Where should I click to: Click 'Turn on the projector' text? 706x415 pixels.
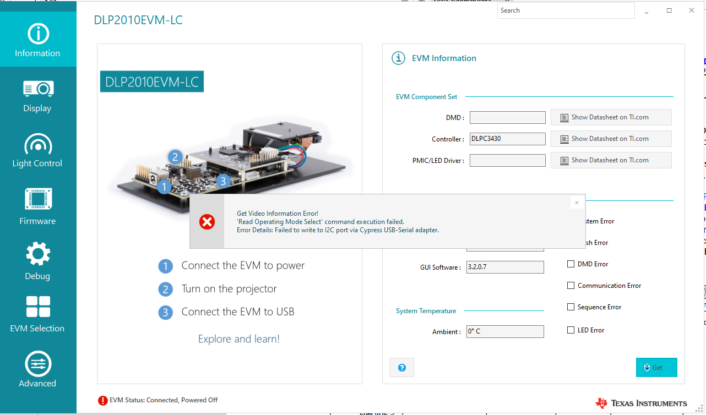point(229,289)
